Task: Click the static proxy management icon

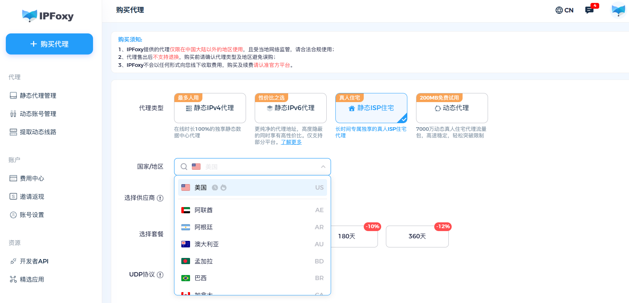Action: [13, 96]
